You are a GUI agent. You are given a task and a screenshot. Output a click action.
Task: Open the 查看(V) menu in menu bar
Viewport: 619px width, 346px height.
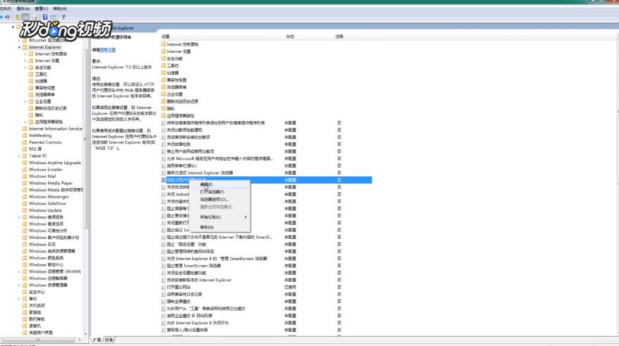[x=41, y=8]
